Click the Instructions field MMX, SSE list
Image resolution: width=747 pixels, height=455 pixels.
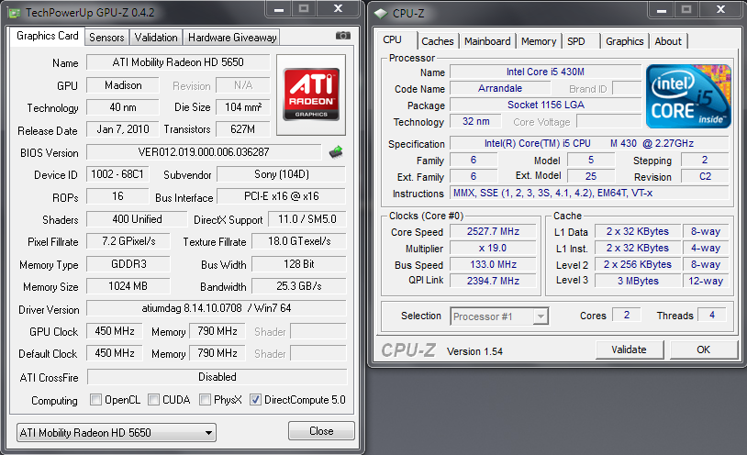click(589, 193)
